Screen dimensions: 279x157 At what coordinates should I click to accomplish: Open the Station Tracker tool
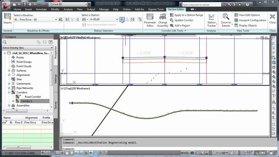coord(211,20)
